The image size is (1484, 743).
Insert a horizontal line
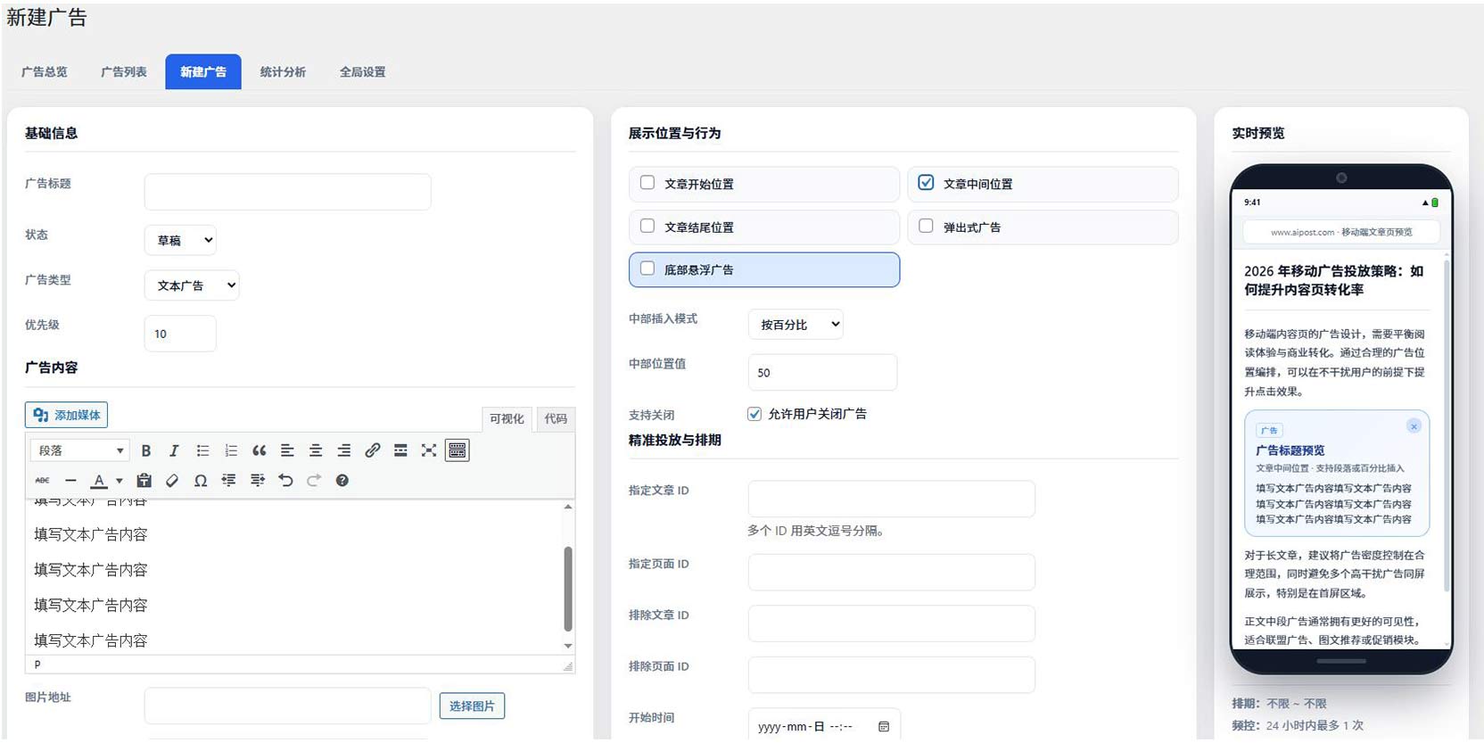[x=70, y=480]
